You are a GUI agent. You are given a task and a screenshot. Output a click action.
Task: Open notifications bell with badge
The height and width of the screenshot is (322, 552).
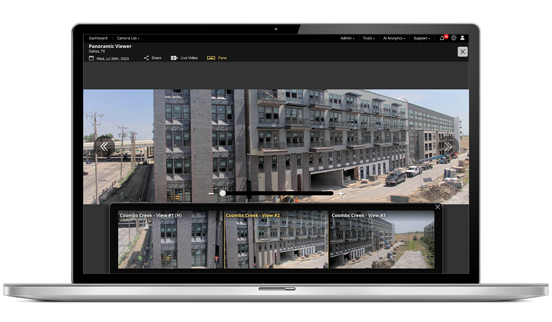point(443,38)
